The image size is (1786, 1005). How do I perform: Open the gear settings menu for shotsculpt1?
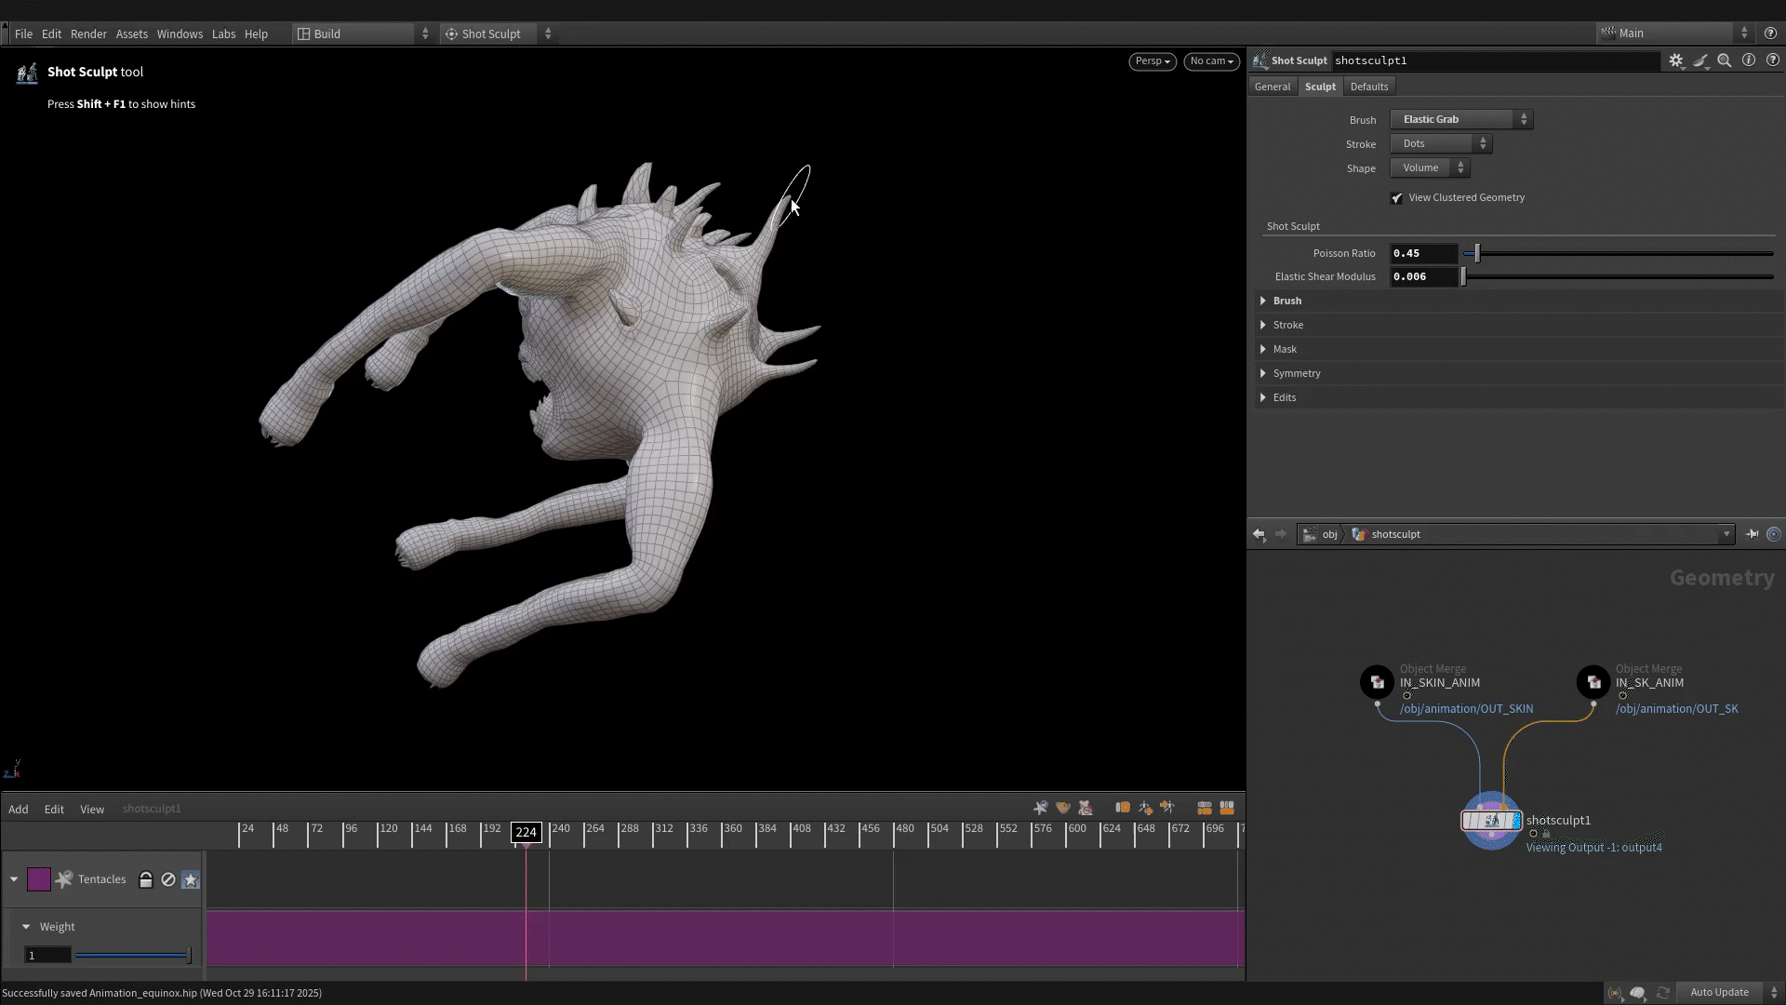tap(1675, 60)
